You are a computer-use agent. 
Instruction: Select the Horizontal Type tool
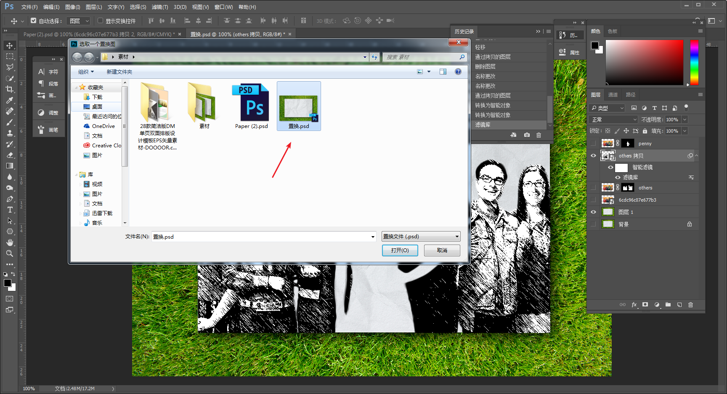[10, 210]
